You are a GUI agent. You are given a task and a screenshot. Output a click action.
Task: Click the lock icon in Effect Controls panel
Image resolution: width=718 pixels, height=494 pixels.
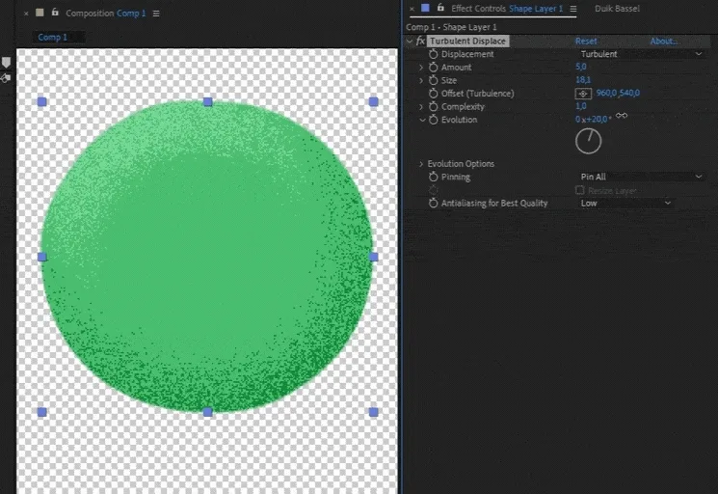440,9
